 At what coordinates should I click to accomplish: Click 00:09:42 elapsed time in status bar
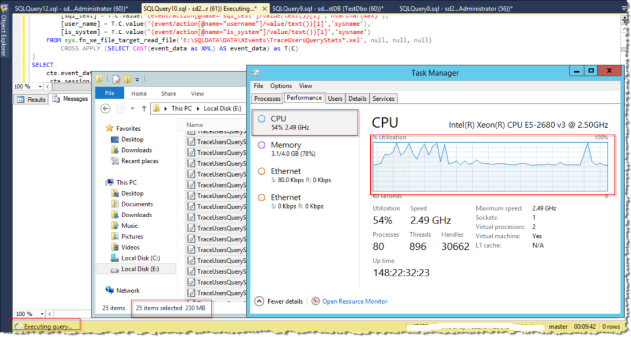coord(585,327)
